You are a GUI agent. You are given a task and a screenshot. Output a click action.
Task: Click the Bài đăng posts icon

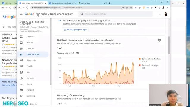click(21, 43)
